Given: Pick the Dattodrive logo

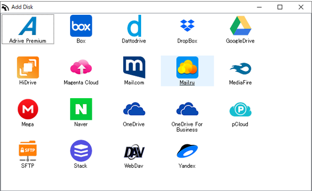Looking at the screenshot, I should [x=134, y=26].
